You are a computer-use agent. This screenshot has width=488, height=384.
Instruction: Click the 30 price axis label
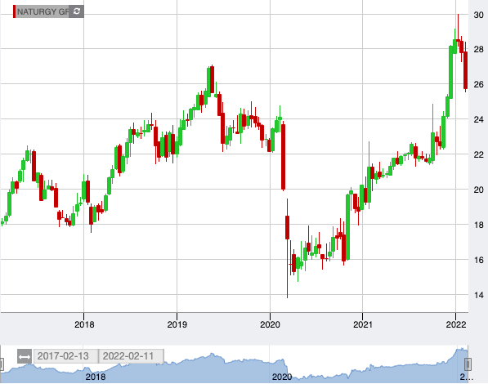pos(479,15)
